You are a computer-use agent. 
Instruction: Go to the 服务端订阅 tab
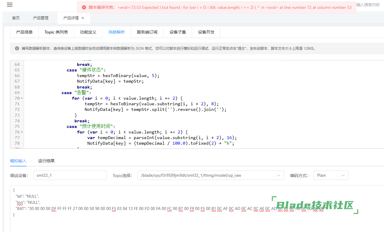pos(147,32)
